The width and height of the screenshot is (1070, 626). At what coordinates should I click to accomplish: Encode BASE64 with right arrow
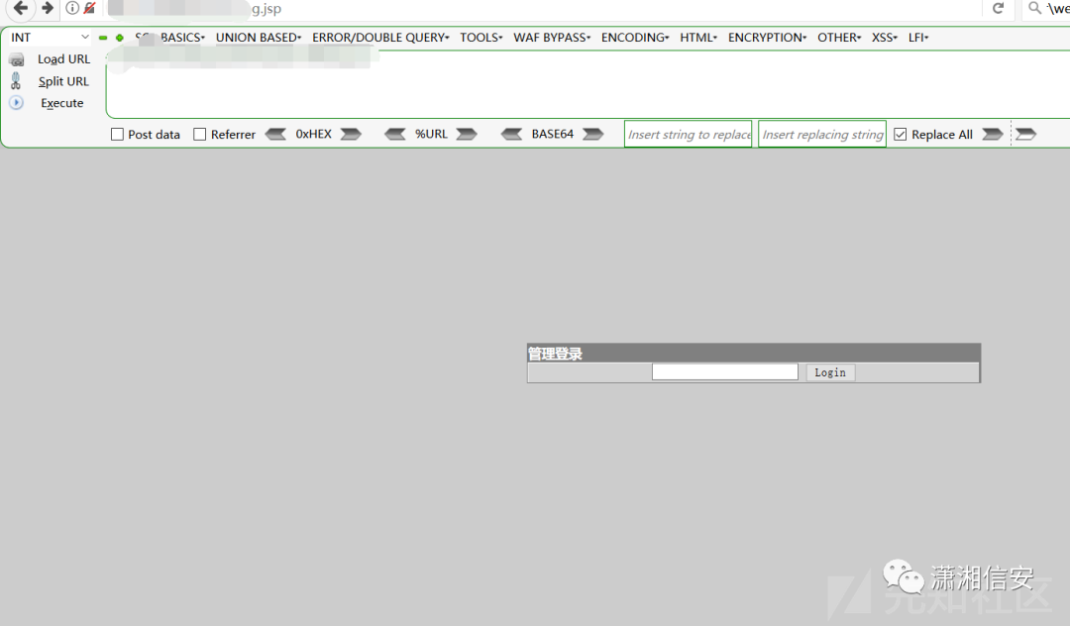click(593, 134)
